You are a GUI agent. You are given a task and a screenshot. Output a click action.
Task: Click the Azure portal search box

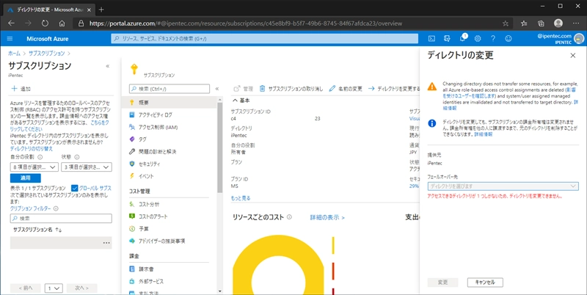coord(264,39)
